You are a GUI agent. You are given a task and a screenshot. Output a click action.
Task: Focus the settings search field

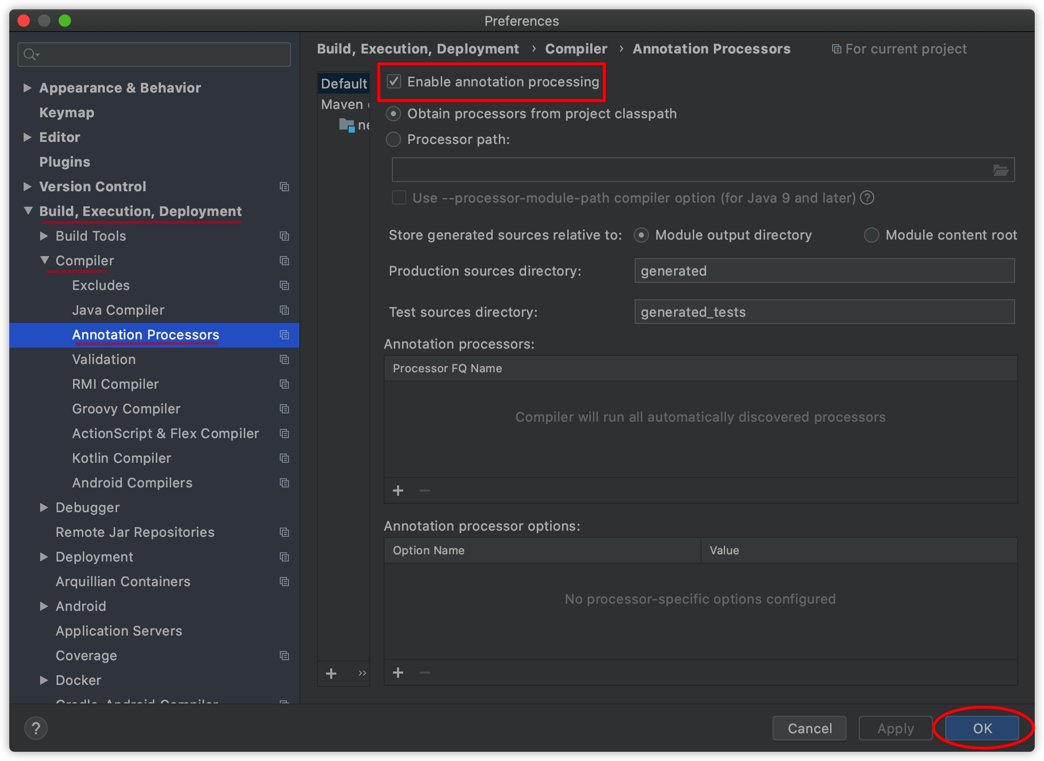click(x=154, y=54)
